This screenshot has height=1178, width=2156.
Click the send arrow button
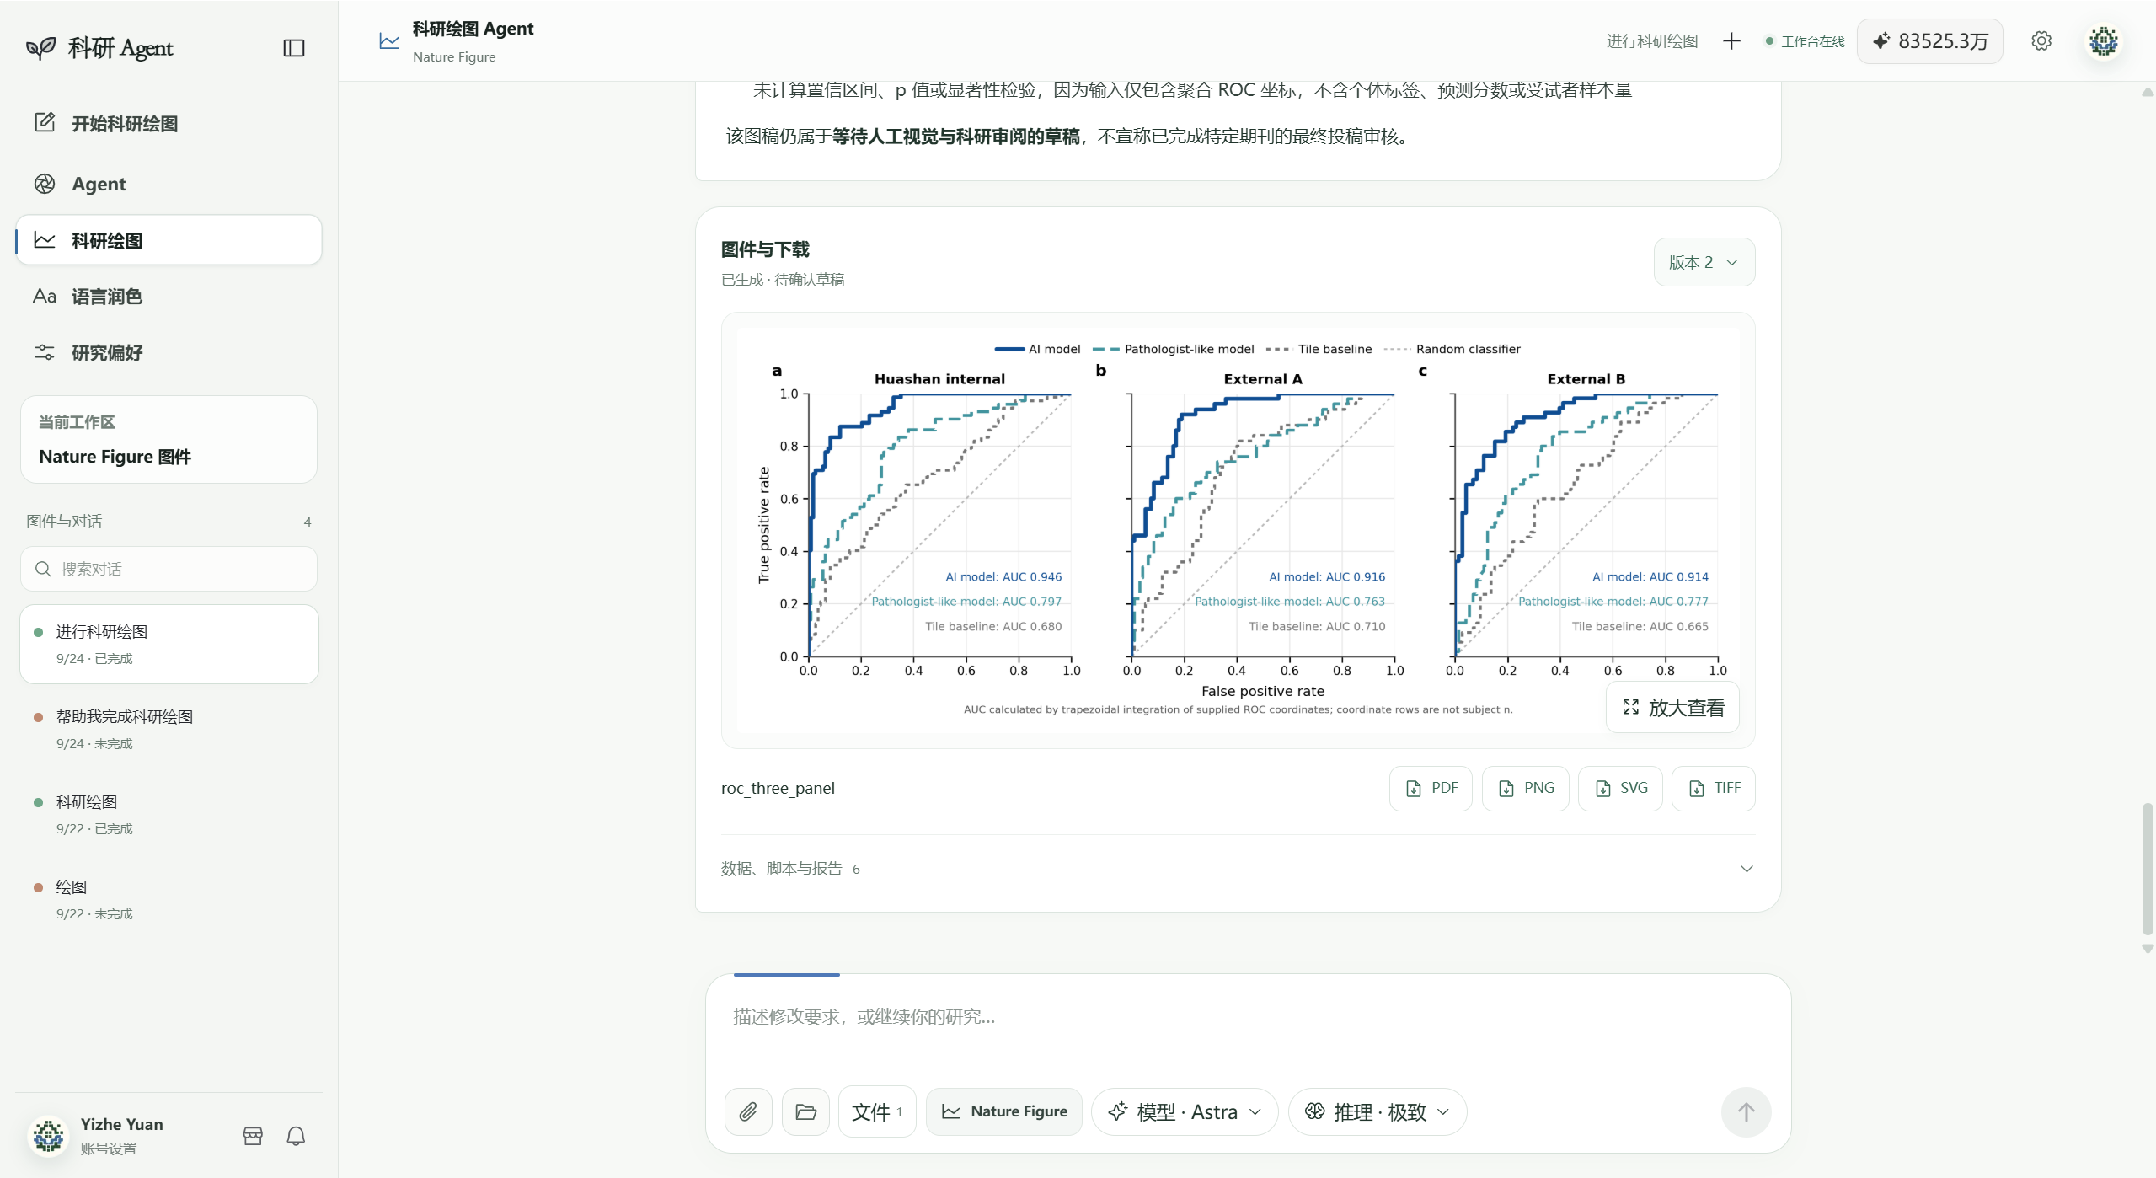[1746, 1111]
